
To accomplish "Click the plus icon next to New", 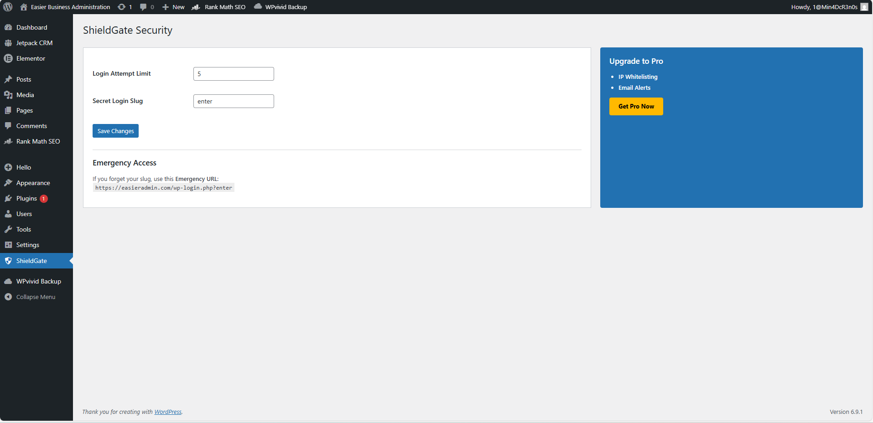I will pyautogui.click(x=166, y=7).
